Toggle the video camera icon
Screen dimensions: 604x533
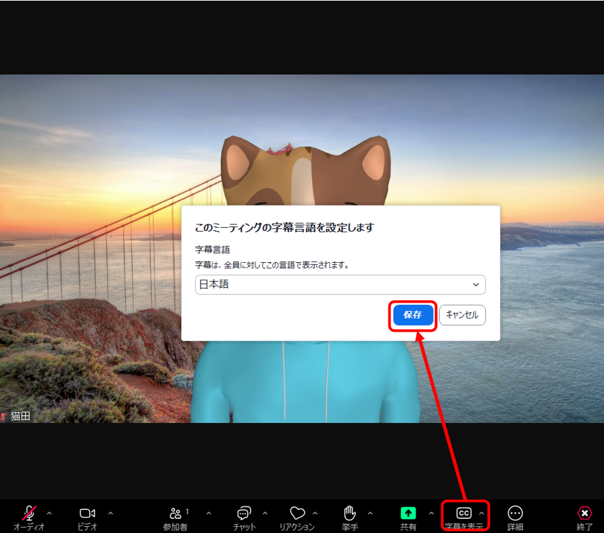point(87,513)
